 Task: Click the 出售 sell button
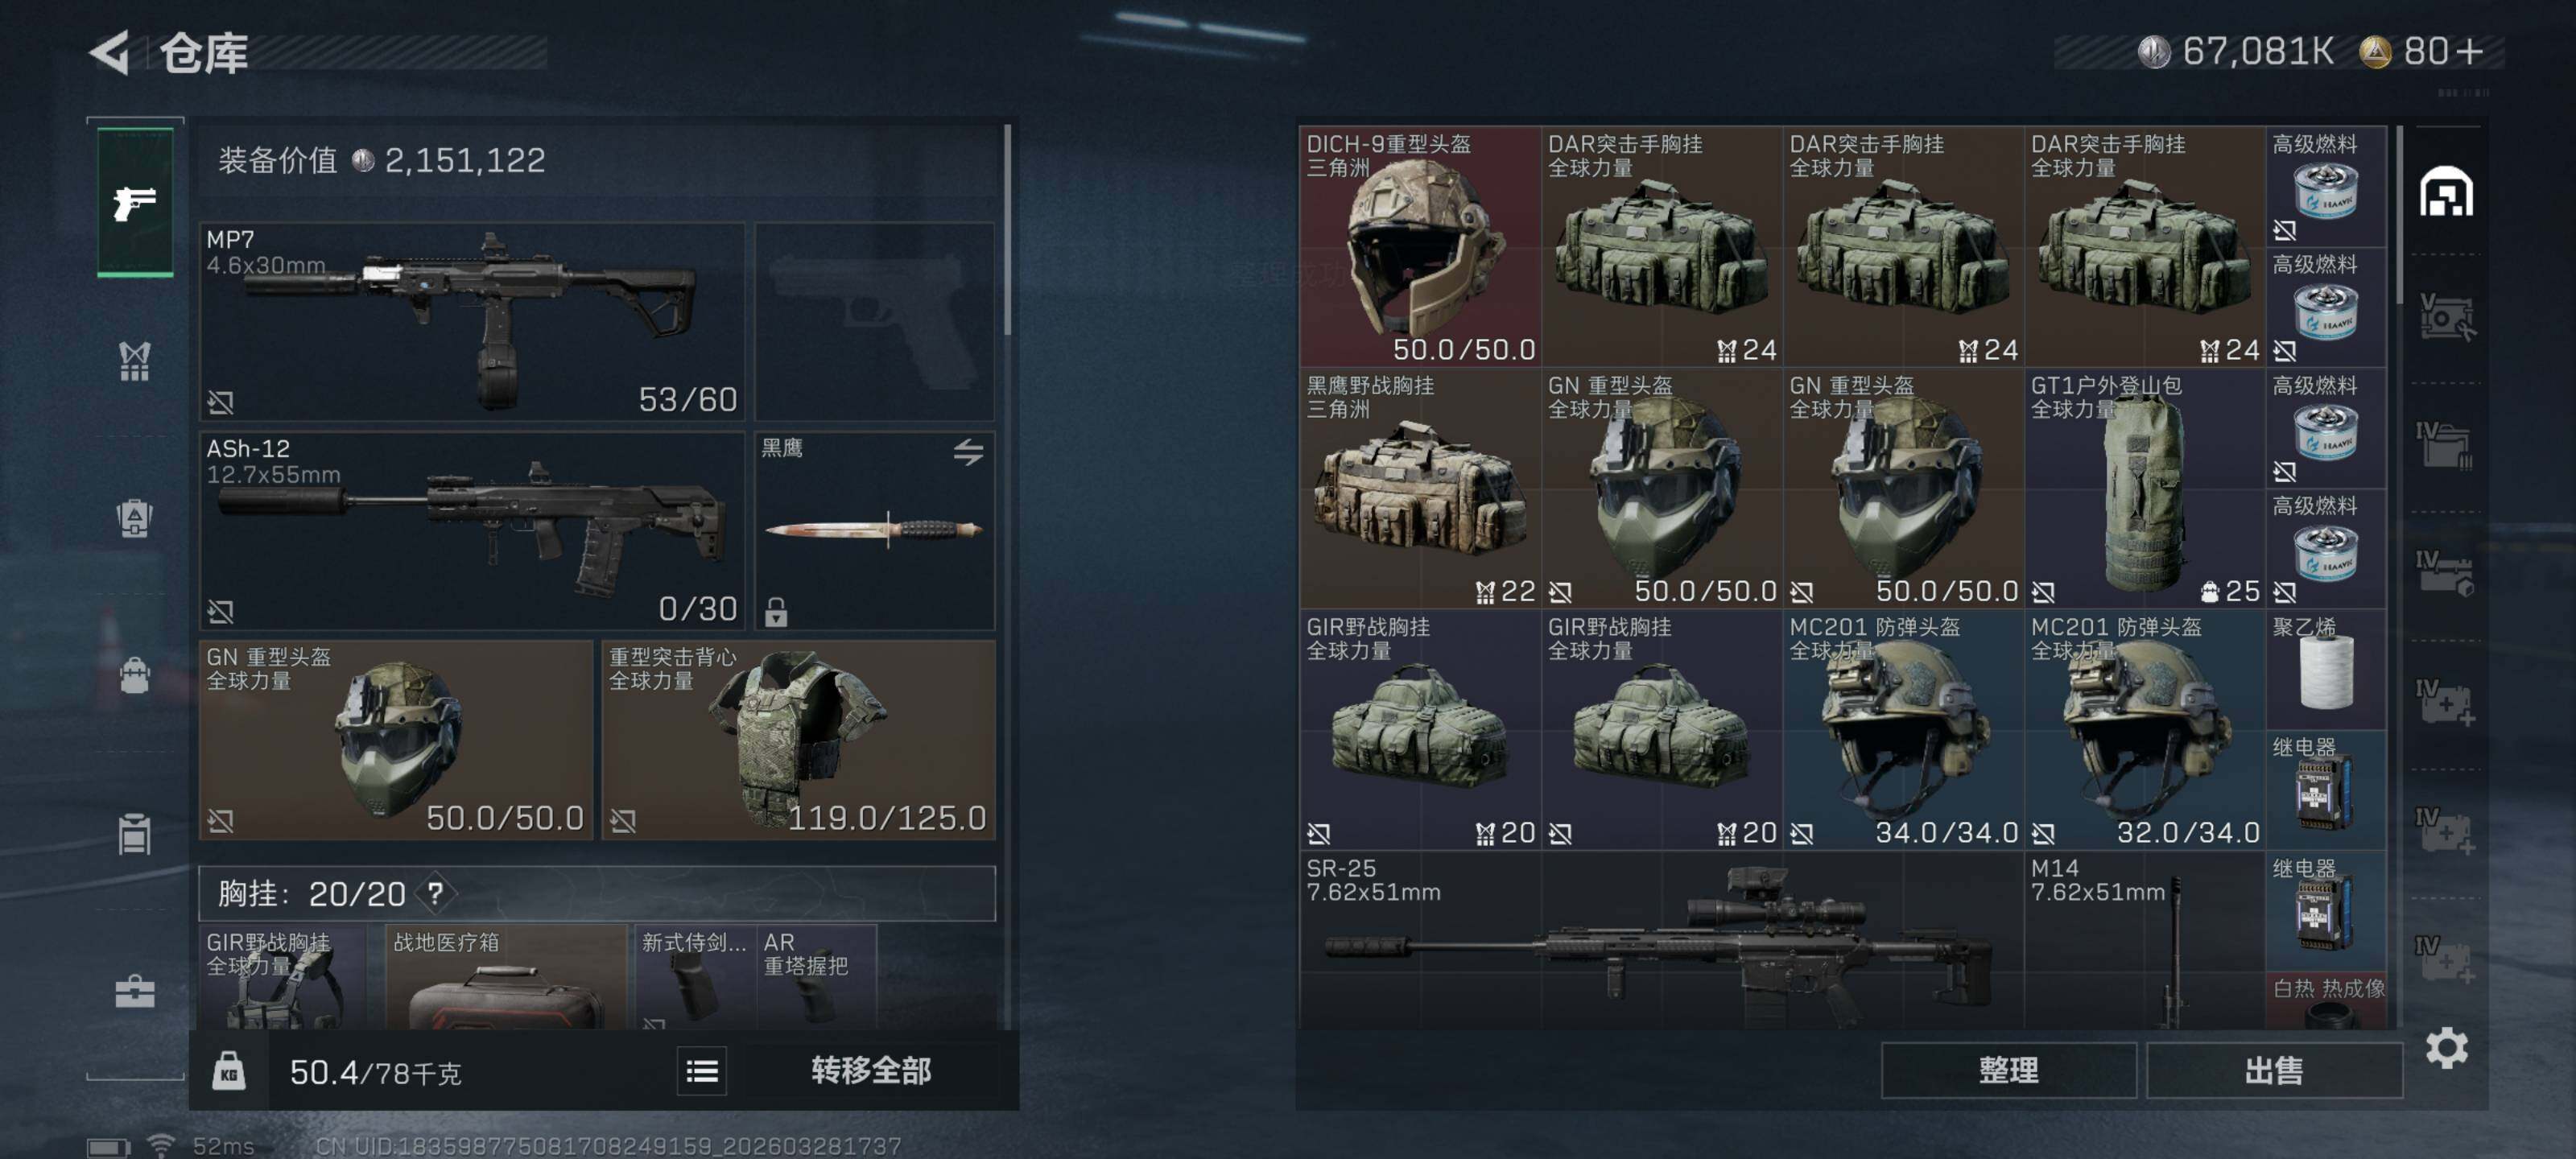point(2274,1071)
